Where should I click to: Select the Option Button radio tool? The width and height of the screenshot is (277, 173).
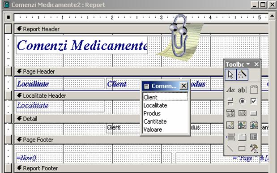tap(242, 101)
